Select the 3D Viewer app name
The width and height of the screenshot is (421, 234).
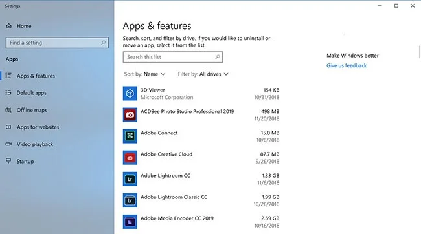click(x=152, y=90)
